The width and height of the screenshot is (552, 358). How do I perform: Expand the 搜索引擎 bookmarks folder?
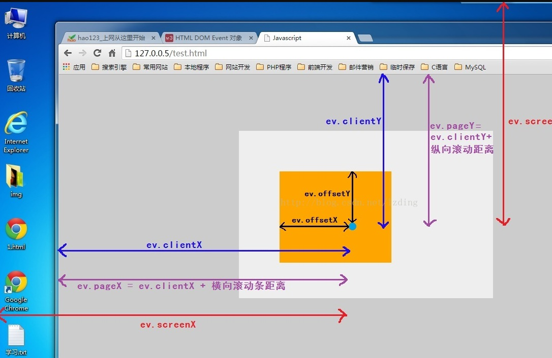(x=109, y=67)
